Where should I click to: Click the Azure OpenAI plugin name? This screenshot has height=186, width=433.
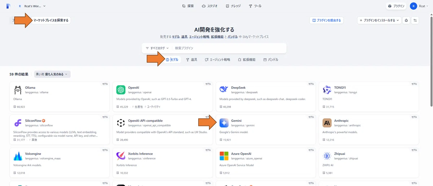[241, 154]
